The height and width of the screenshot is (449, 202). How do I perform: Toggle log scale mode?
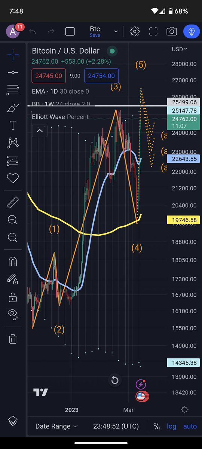[171, 426]
